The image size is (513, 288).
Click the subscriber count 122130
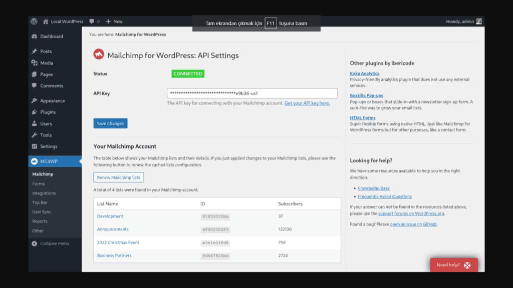285,229
